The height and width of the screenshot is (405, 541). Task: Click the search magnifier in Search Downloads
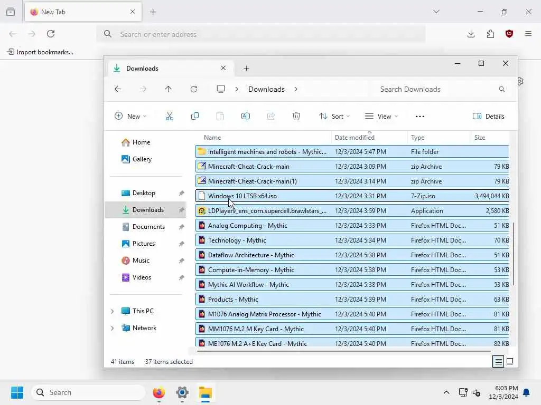click(502, 89)
